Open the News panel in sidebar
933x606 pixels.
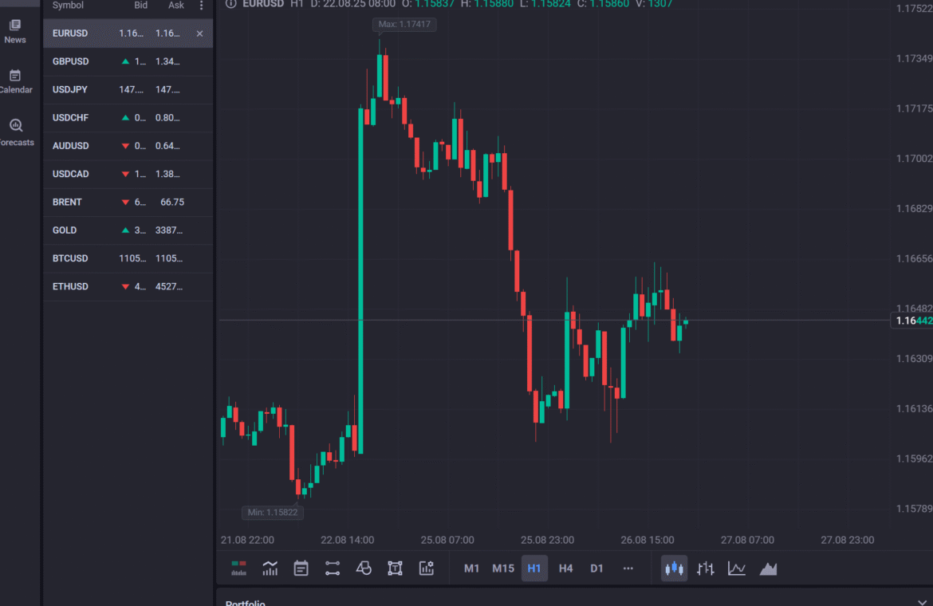pyautogui.click(x=15, y=30)
